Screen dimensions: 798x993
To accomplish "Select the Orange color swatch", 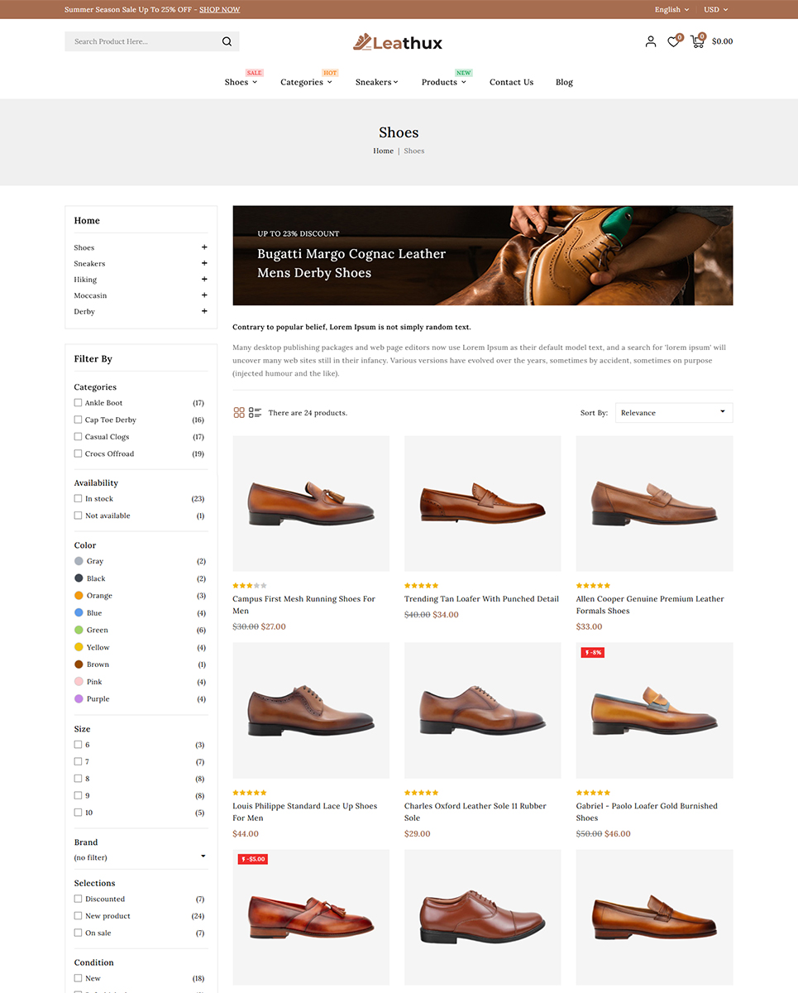I will [79, 596].
